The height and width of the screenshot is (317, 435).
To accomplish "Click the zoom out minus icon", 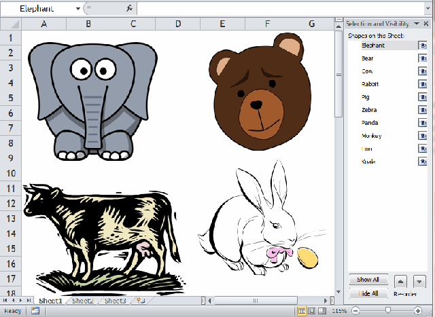I will point(356,310).
